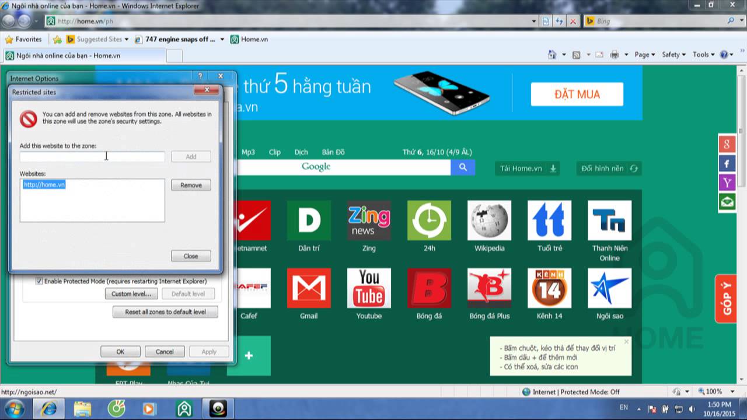Click the Close button in Restricted sites
The height and width of the screenshot is (420, 747).
coord(191,256)
